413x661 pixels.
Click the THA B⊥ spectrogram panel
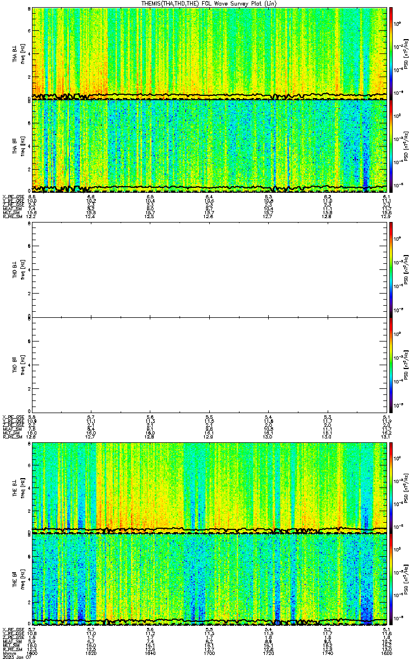pos(210,53)
